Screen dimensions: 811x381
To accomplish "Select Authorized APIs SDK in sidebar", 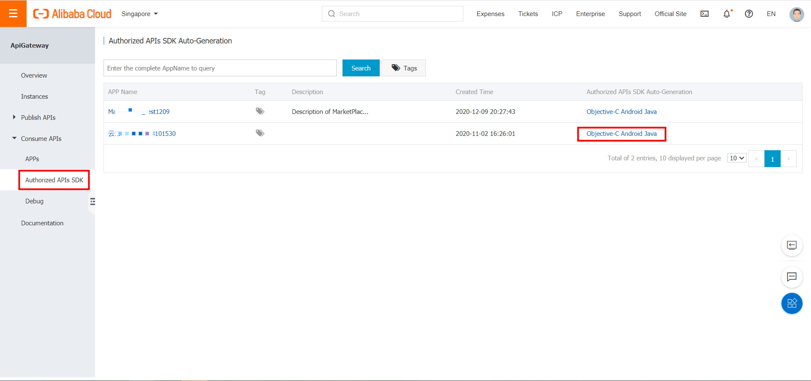I will click(x=54, y=180).
